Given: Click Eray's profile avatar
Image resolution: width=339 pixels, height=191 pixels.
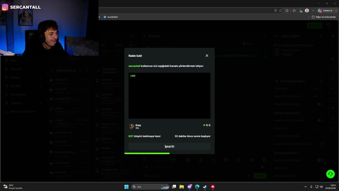Looking at the screenshot, I should coord(131,127).
